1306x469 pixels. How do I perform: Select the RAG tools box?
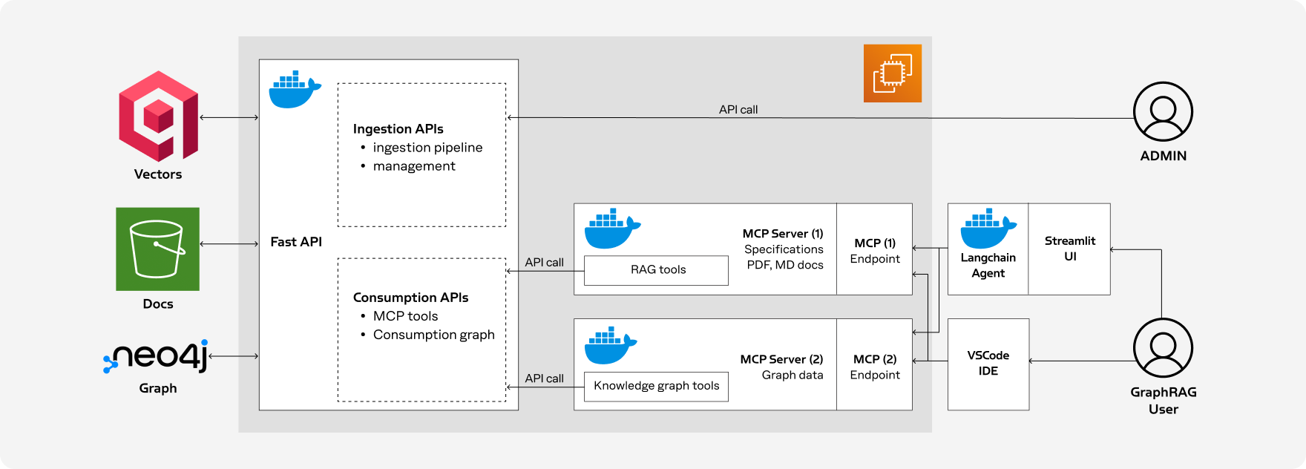pos(656,270)
